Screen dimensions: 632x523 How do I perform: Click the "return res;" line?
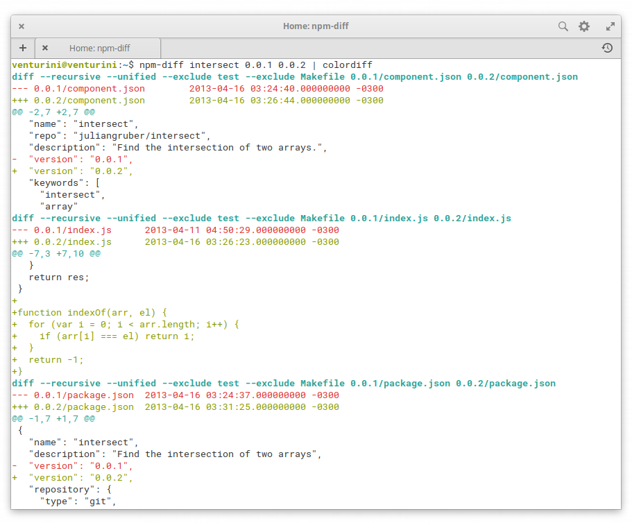(59, 277)
